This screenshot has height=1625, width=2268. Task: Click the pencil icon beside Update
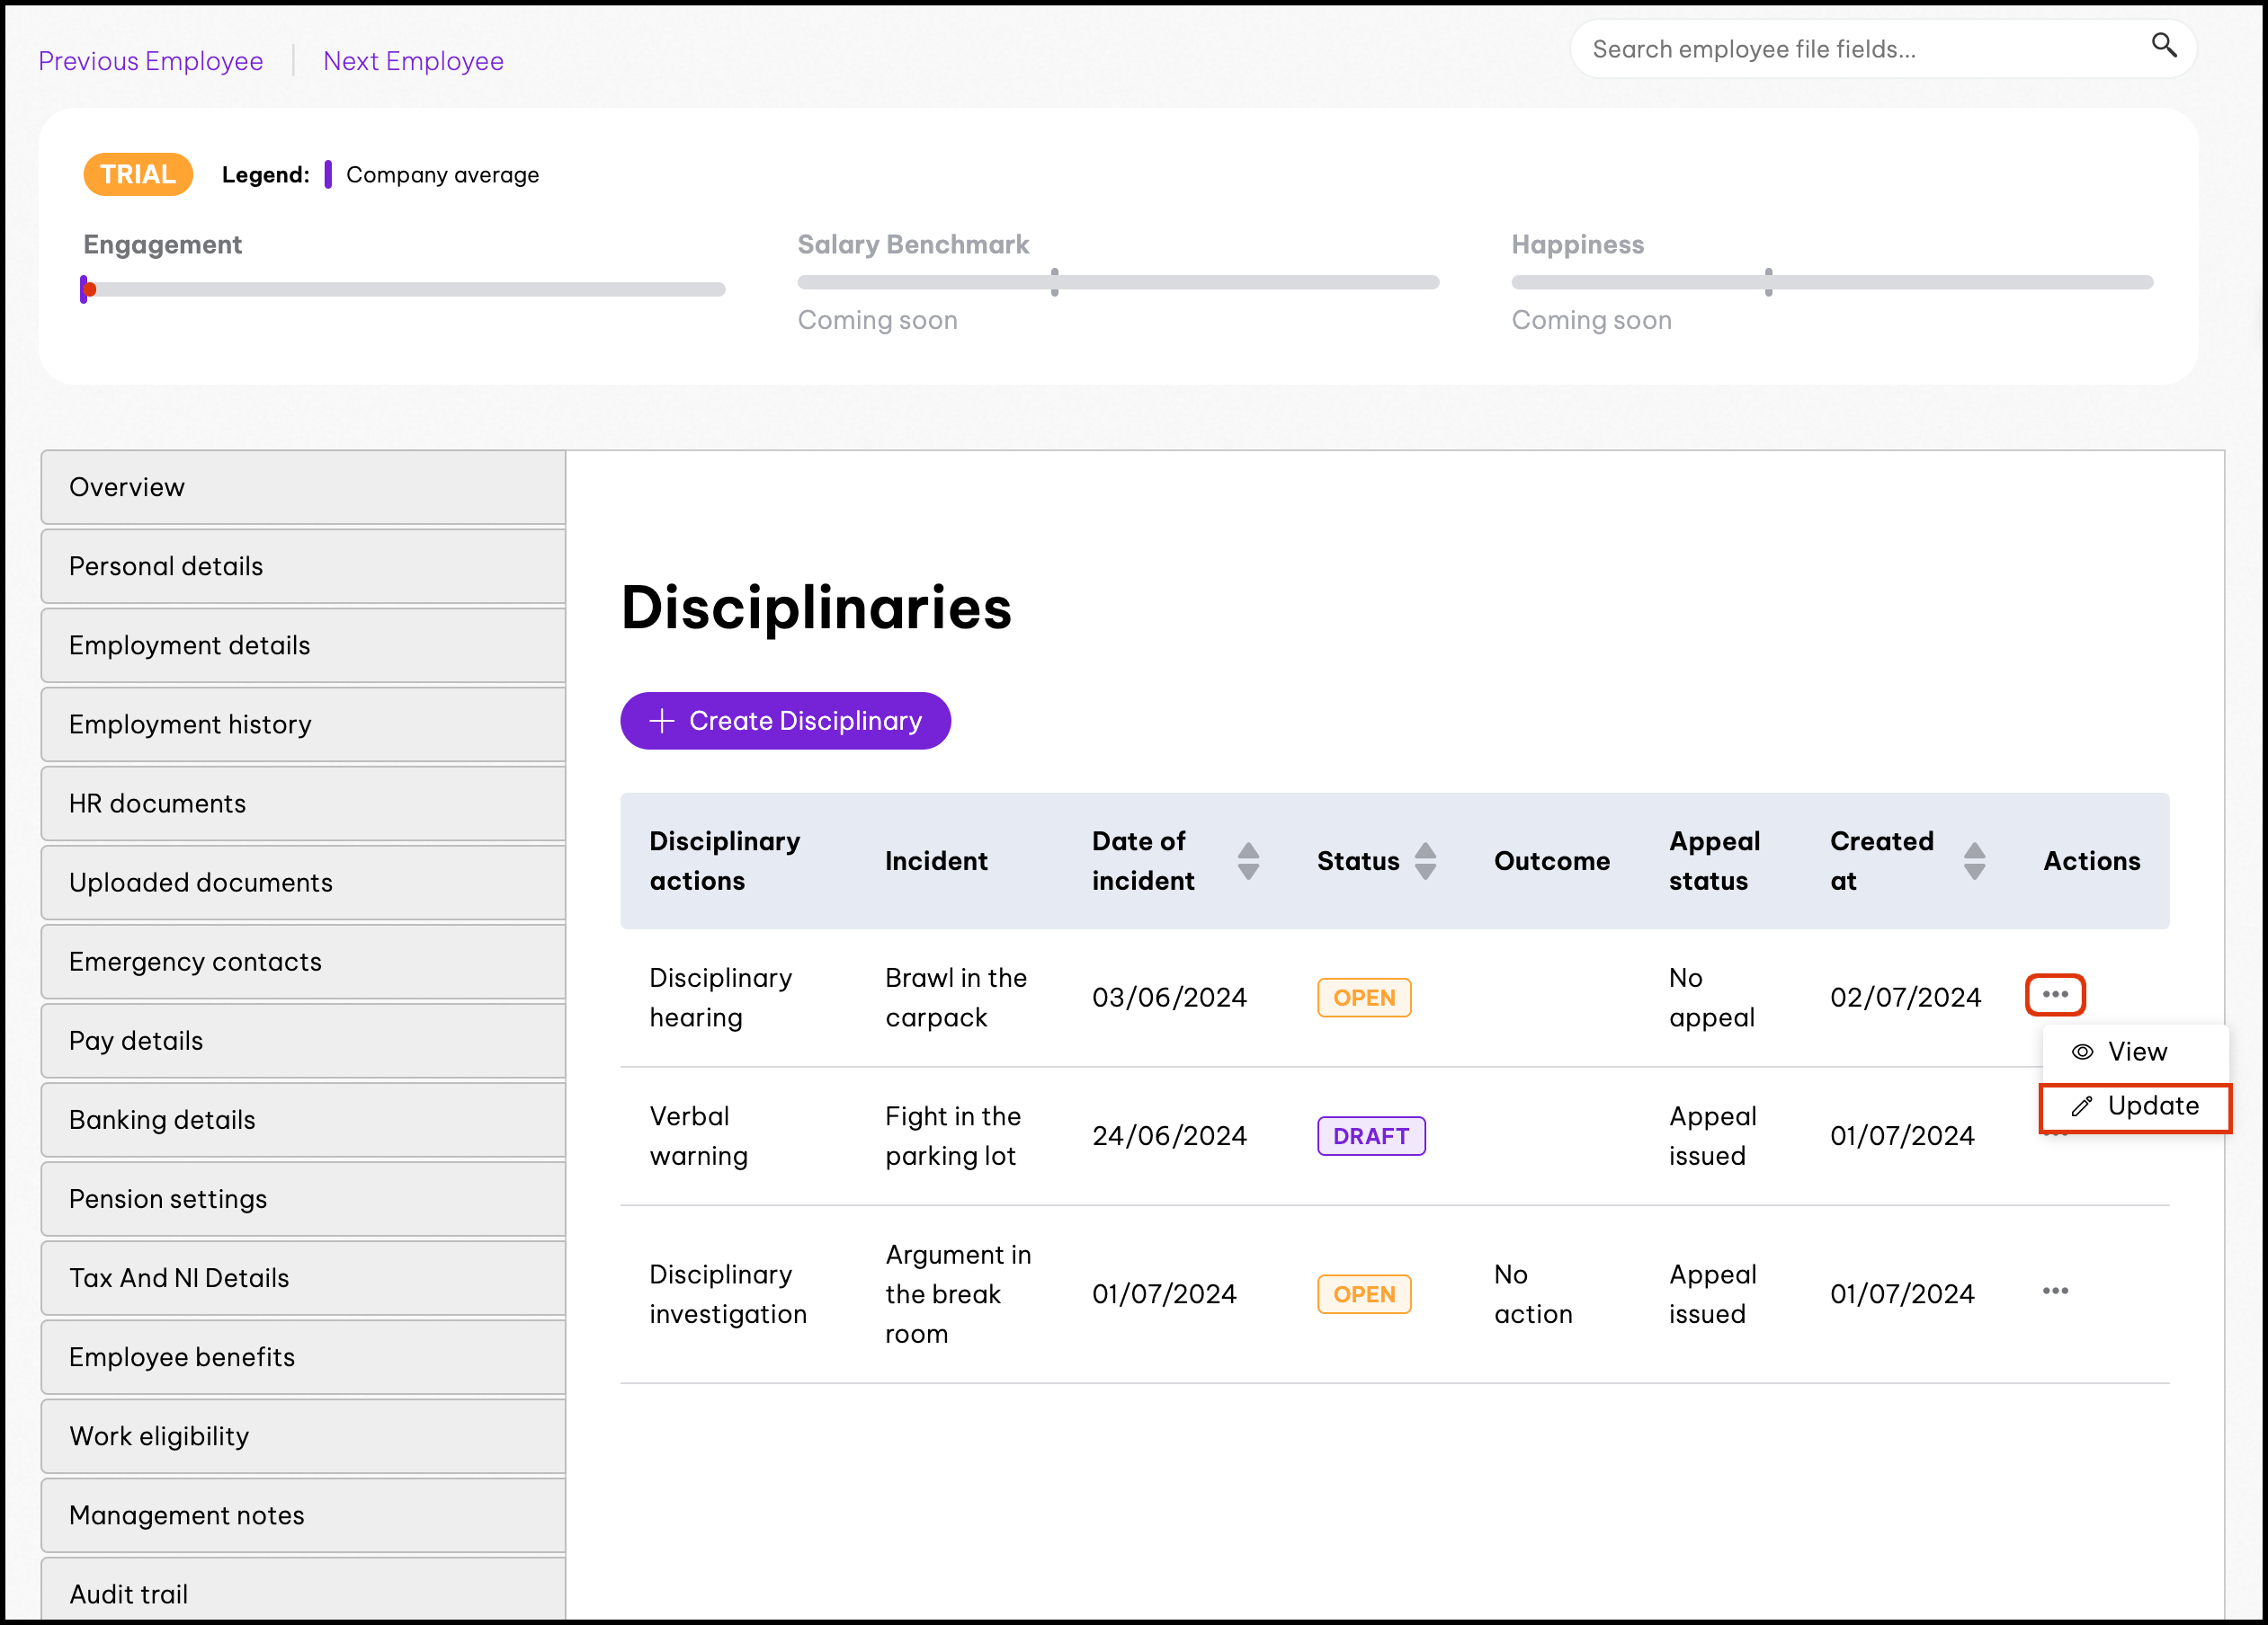[x=2081, y=1106]
